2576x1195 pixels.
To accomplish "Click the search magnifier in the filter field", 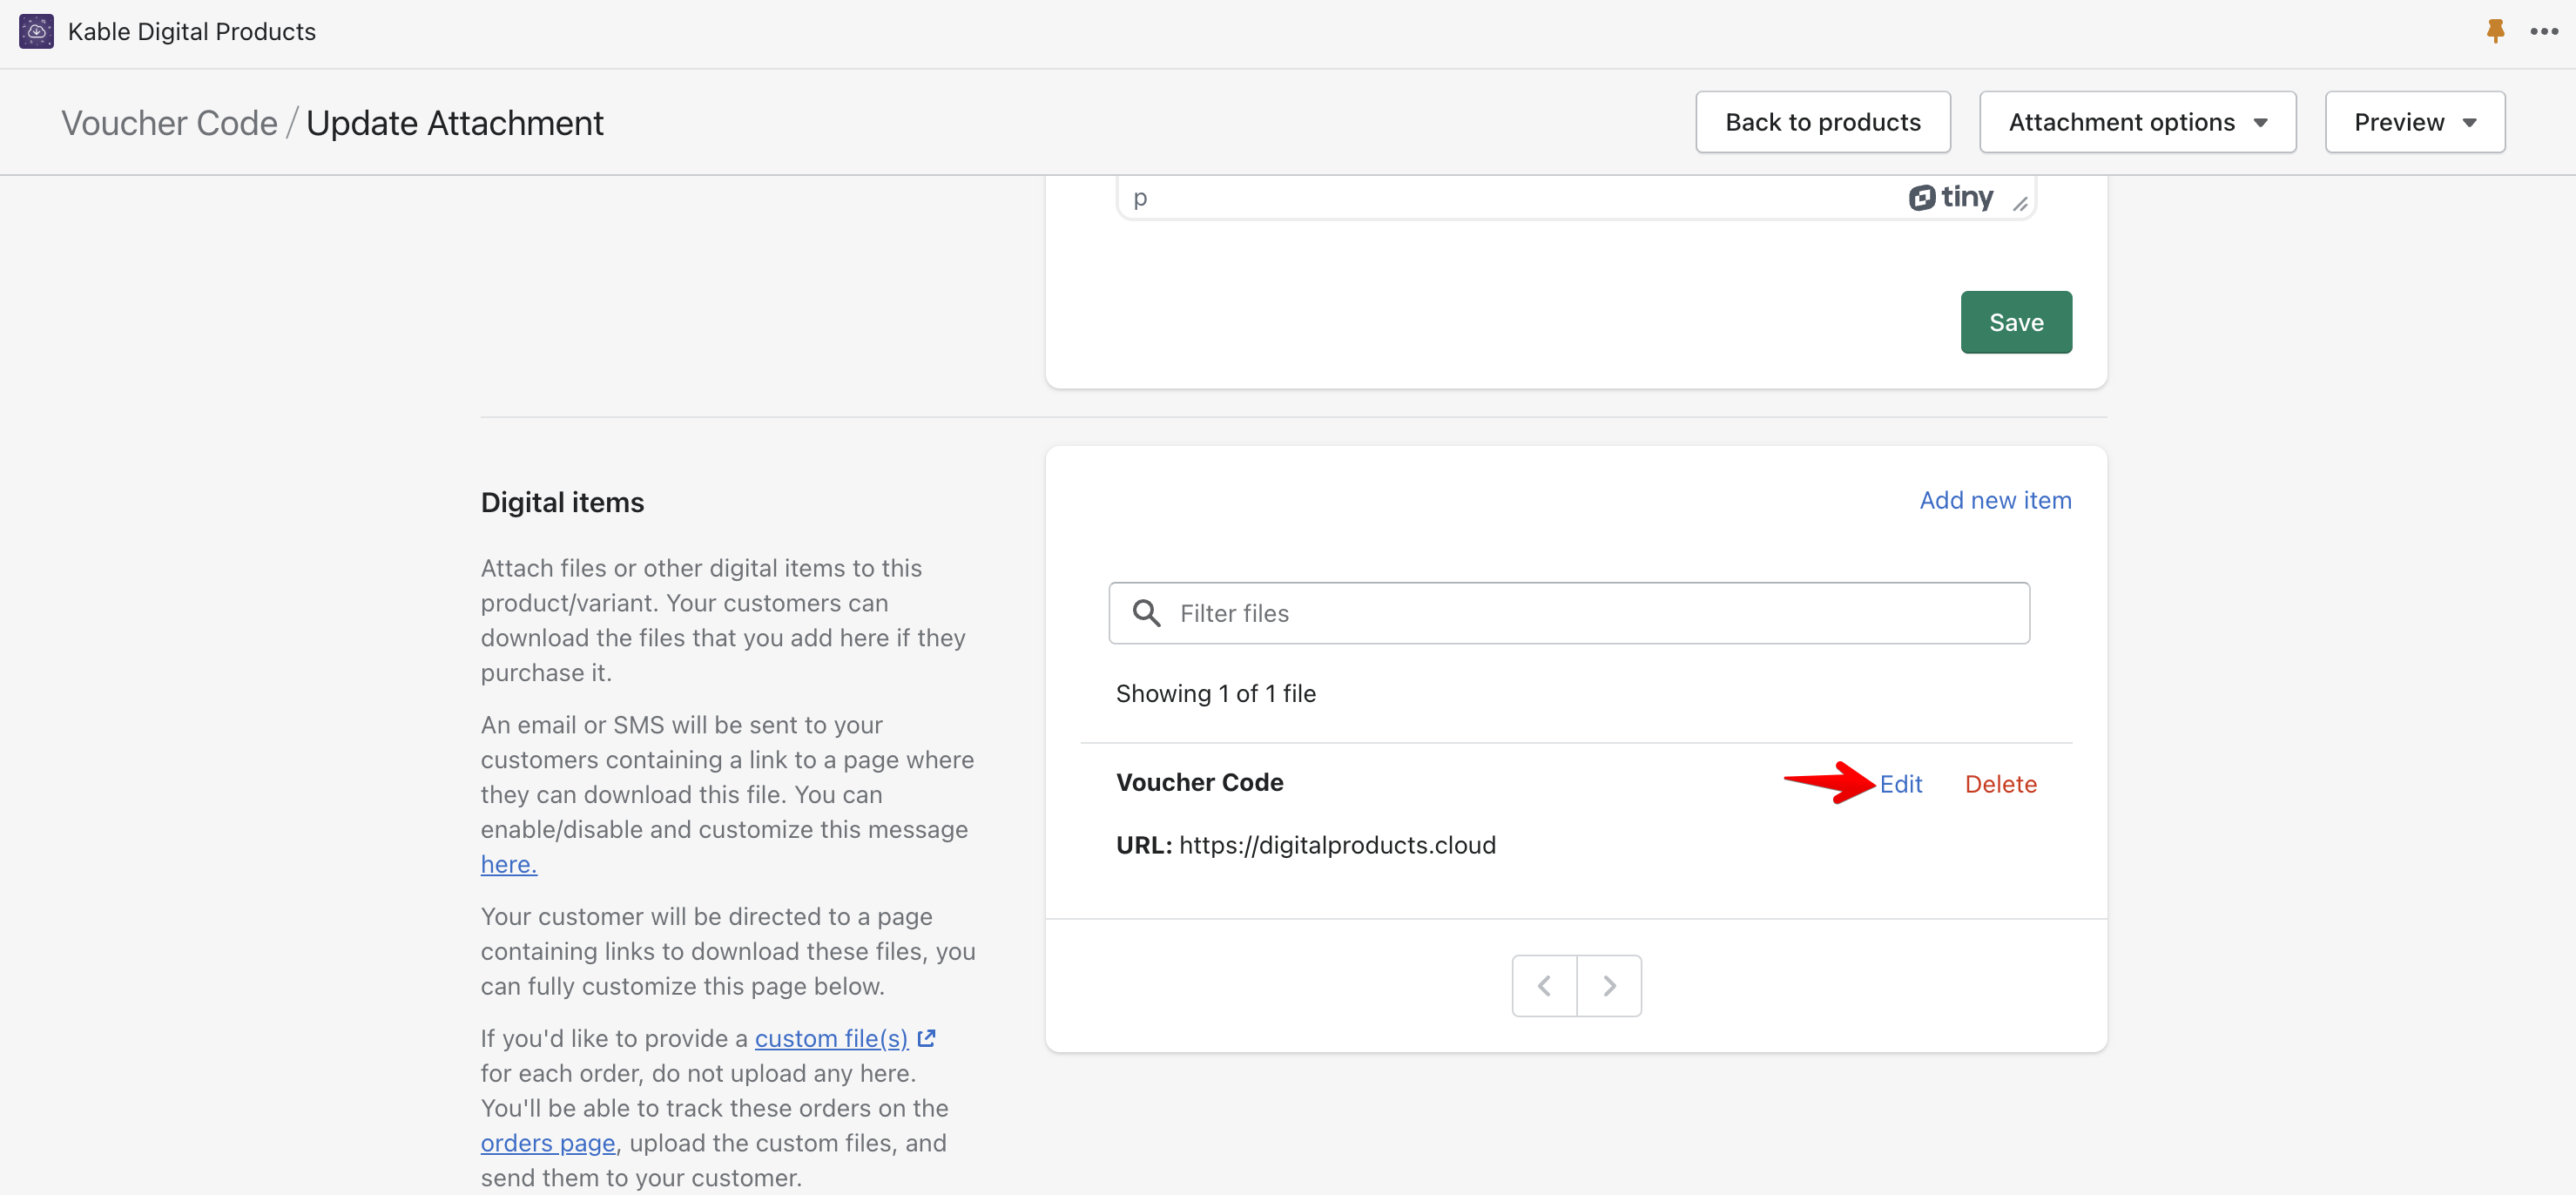I will point(1147,613).
